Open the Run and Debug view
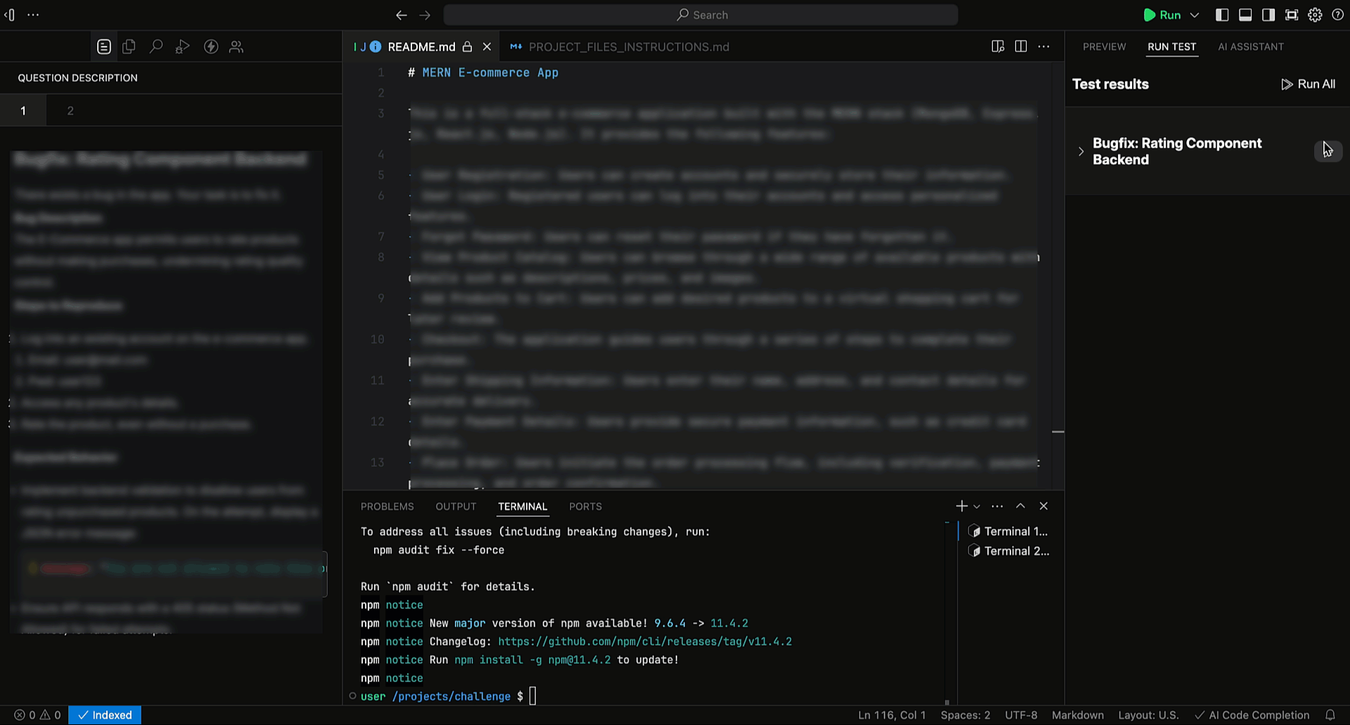Viewport: 1350px width, 725px height. click(183, 46)
